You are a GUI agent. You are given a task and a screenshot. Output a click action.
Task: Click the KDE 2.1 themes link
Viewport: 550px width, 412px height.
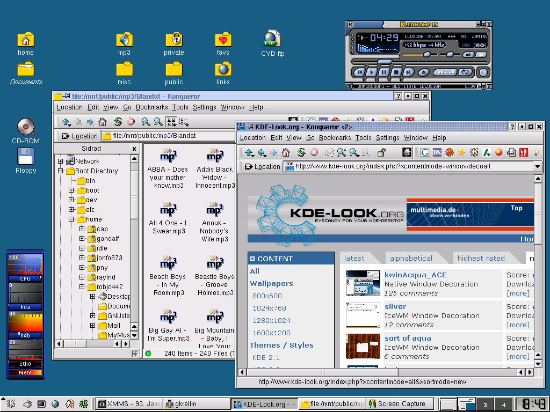[266, 358]
